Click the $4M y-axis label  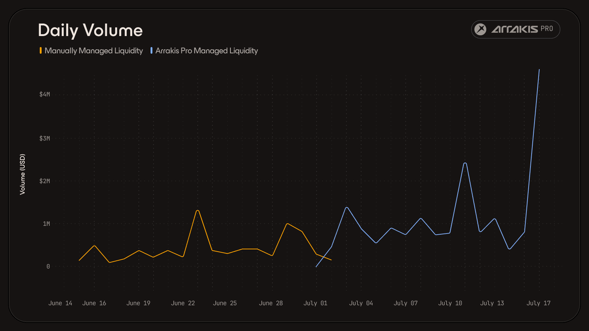[x=45, y=94]
